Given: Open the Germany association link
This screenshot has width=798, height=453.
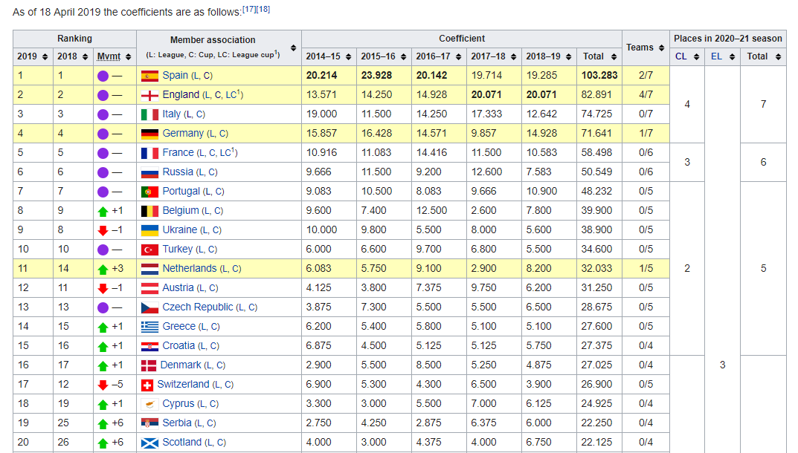Looking at the screenshot, I should coord(183,133).
